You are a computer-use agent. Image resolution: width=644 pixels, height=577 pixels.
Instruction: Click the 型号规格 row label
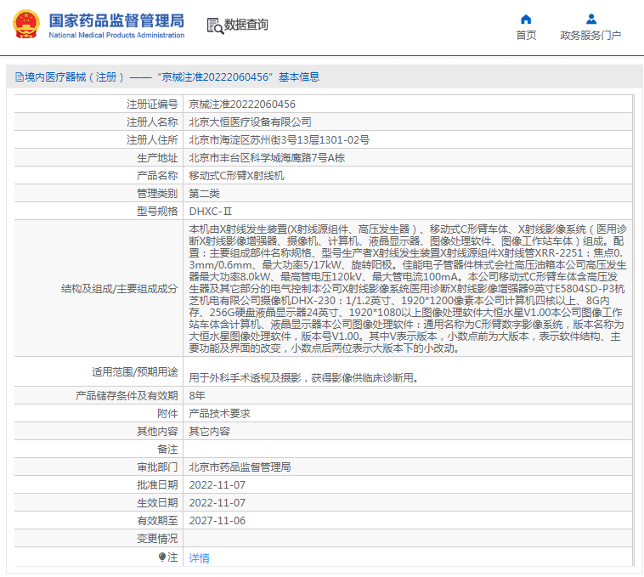point(157,212)
